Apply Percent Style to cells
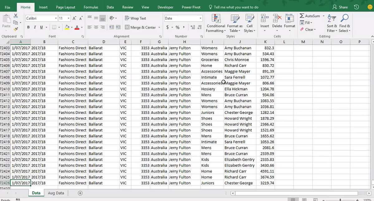 coord(177,27)
